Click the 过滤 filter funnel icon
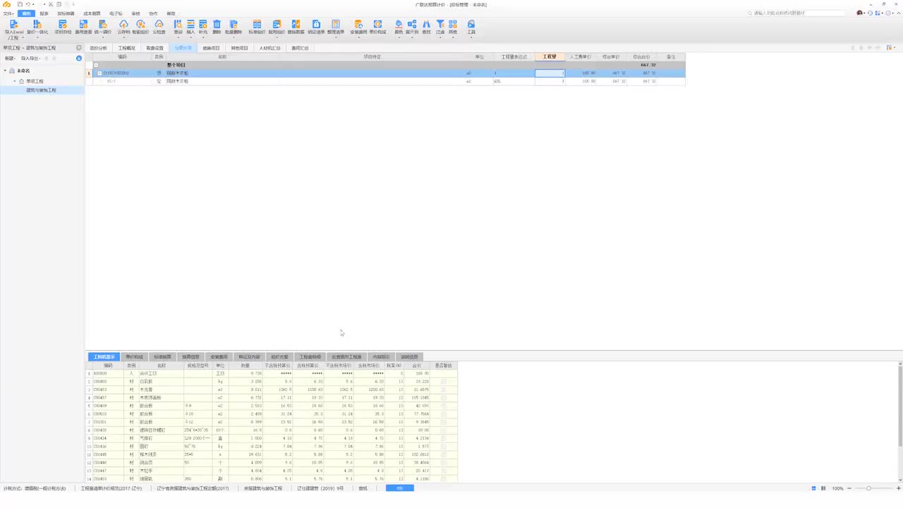Image resolution: width=903 pixels, height=508 pixels. click(x=440, y=28)
